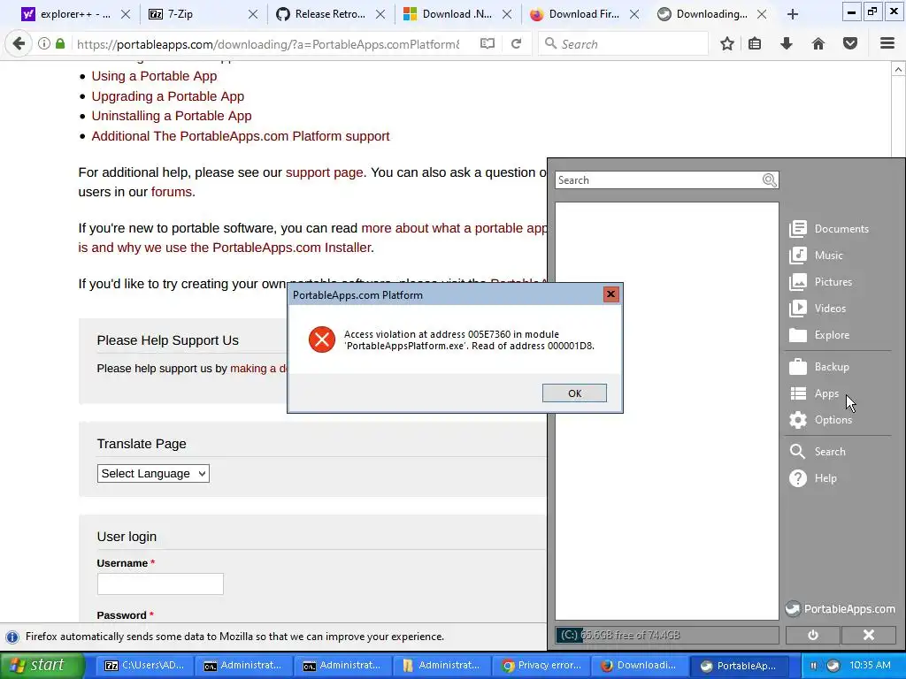Open Uninstalling a Portable App link
Screen dimensions: 906x679
coord(172,116)
